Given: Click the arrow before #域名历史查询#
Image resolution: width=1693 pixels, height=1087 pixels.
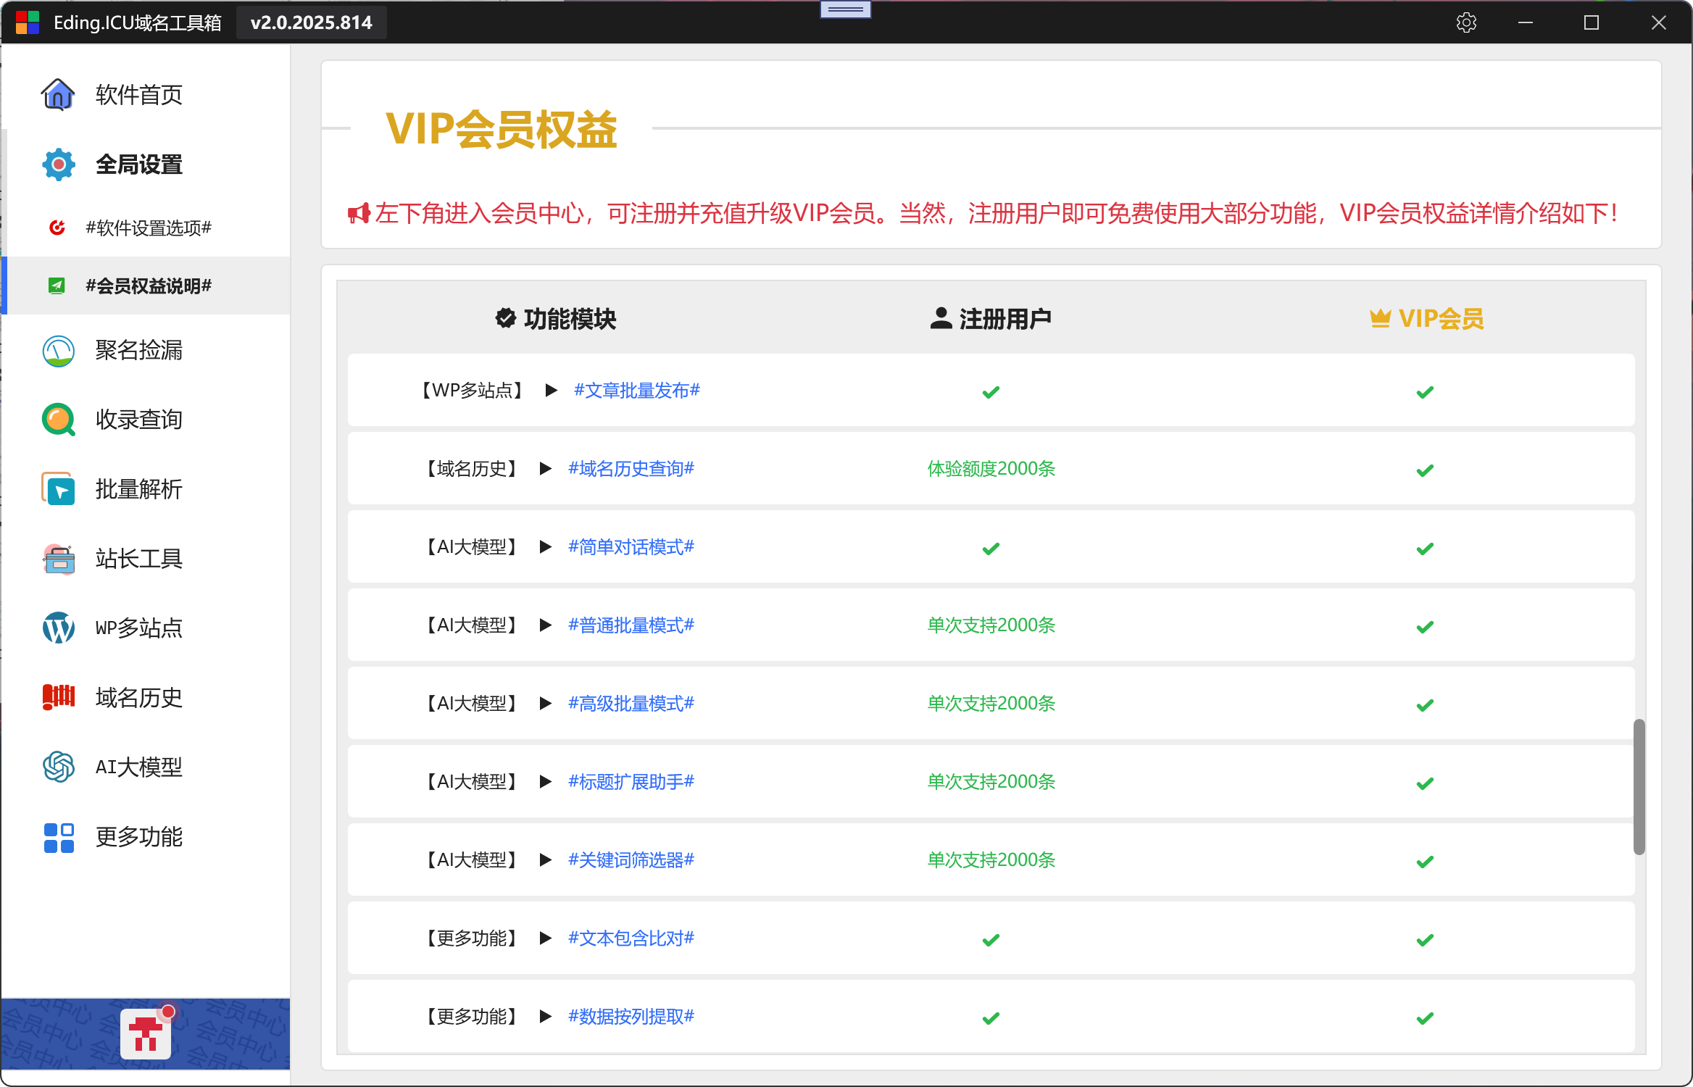Looking at the screenshot, I should [545, 469].
